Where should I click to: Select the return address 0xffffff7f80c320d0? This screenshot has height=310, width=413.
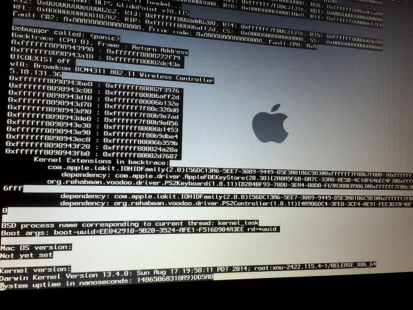142,108
